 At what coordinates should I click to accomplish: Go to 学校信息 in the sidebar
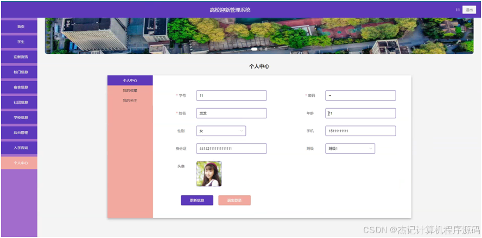pyautogui.click(x=20, y=117)
